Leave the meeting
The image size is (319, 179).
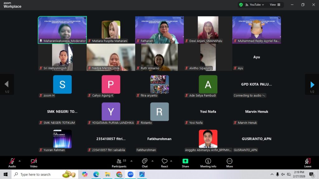307,163
